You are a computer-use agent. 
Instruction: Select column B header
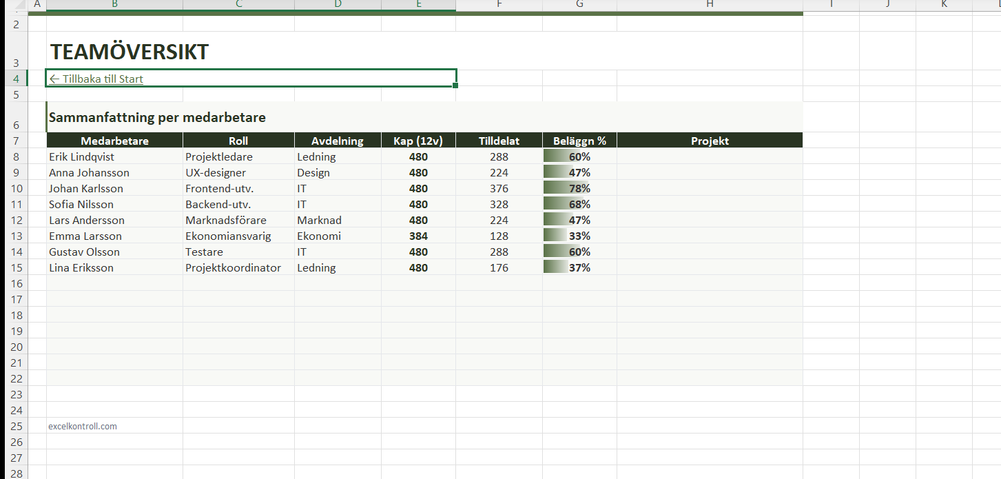[114, 4]
